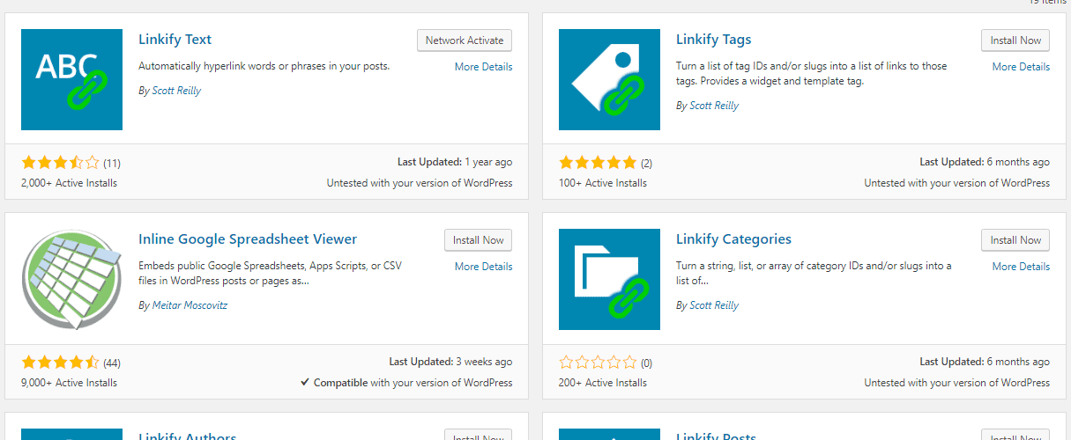The height and width of the screenshot is (440, 1071).
Task: Click the (44) ratings count
Action: (x=112, y=363)
